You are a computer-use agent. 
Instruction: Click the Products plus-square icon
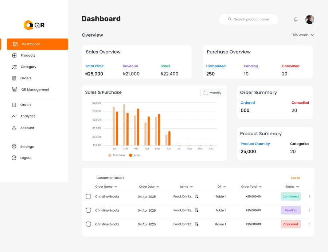(15, 56)
